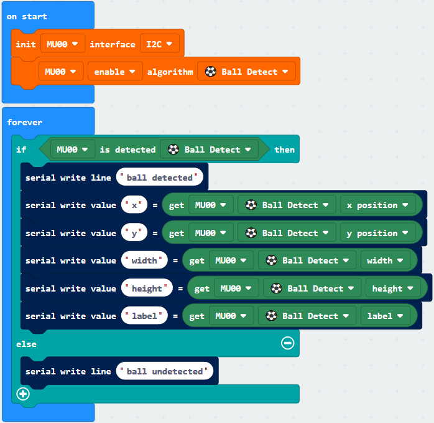Open MU00 dropdown in enable algorithm block
The image size is (434, 423).
pyautogui.click(x=61, y=72)
